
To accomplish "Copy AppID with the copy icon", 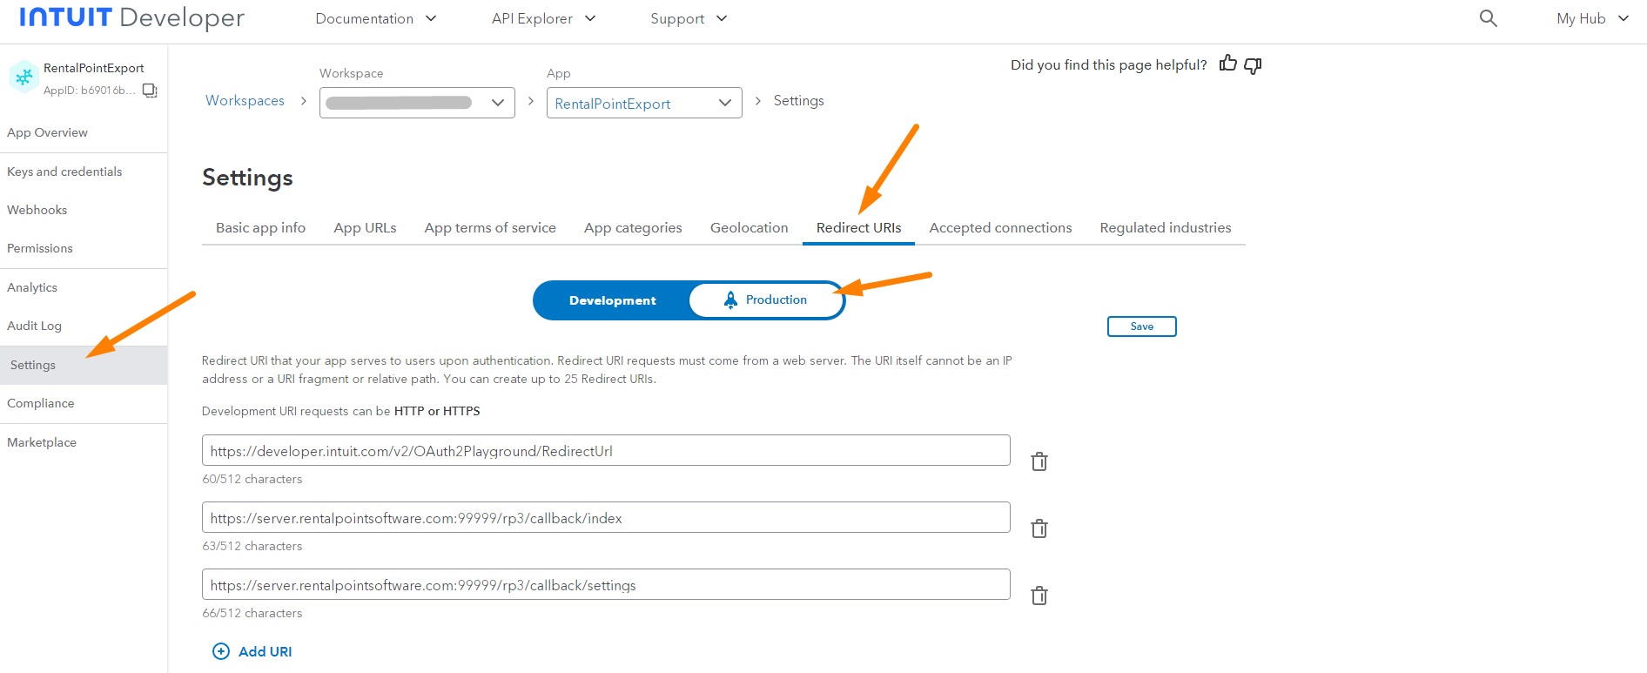I will pyautogui.click(x=150, y=91).
